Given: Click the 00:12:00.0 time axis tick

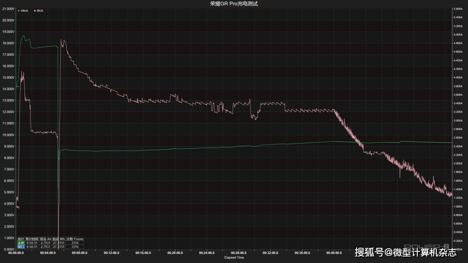Looking at the screenshot, I should click(x=111, y=253).
